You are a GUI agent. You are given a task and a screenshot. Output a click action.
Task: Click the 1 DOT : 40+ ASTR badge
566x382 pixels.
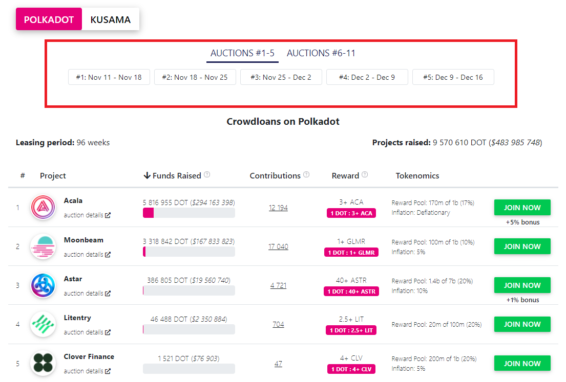(x=351, y=291)
